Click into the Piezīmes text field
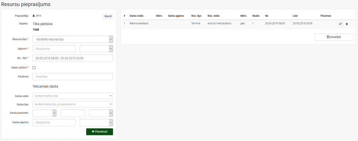This screenshot has height=141, width=358. (73, 76)
